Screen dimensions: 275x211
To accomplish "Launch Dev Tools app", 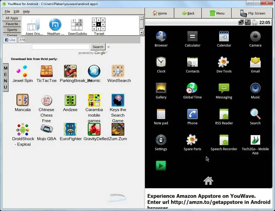I will point(224,62).
